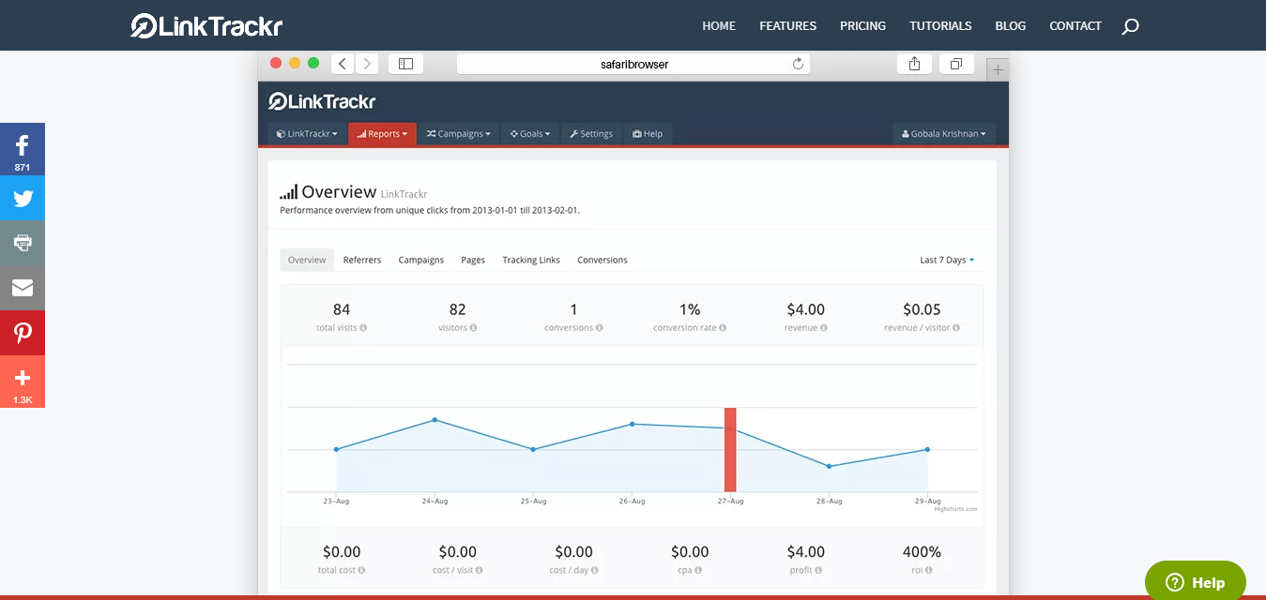The image size is (1266, 600).
Task: Click the email share sidebar icon
Action: point(23,288)
